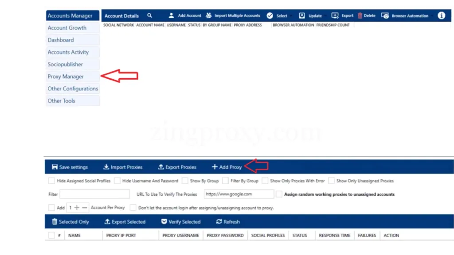Viewport: 454px width, 255px height.
Task: Select Proxy Manager in the sidebar
Action: coord(73,76)
